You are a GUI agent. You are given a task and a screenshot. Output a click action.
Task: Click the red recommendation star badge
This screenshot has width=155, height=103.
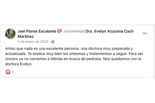[x=60, y=31]
